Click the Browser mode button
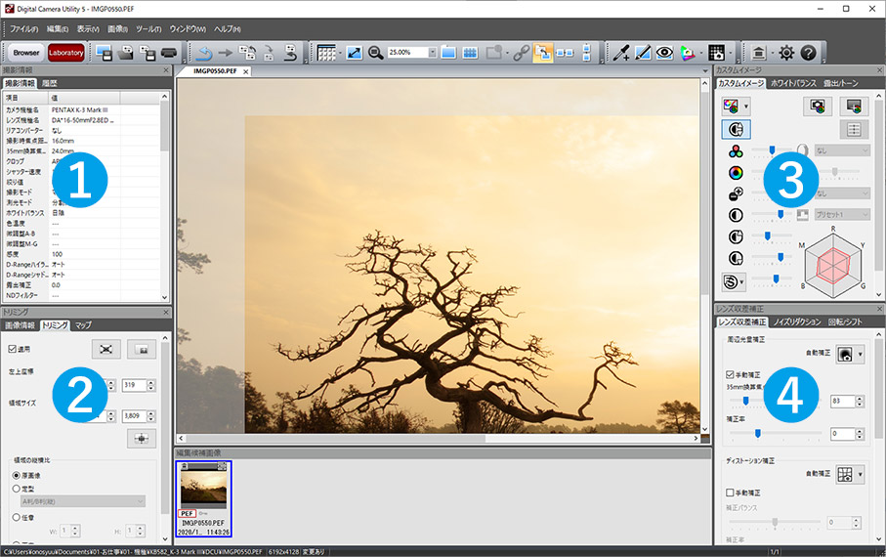Viewport: 886px width, 557px height. tap(26, 53)
